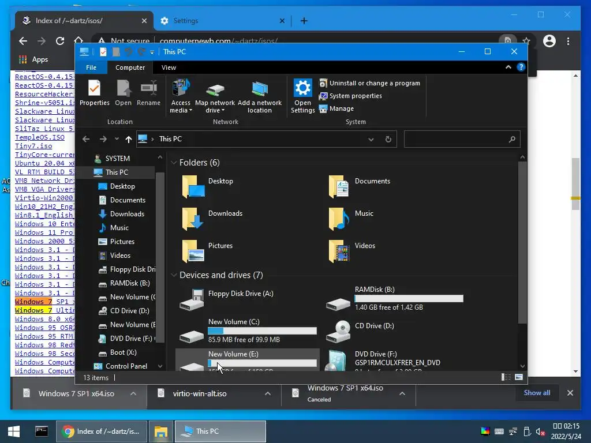The image size is (591, 443).
Task: Open a new Chrome tab
Action: pos(304,21)
